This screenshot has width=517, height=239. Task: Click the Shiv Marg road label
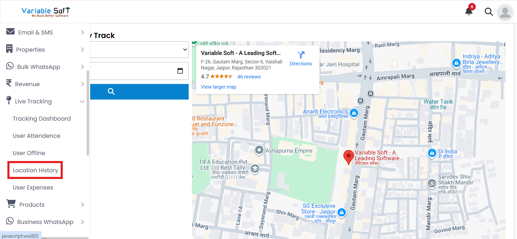(287, 215)
